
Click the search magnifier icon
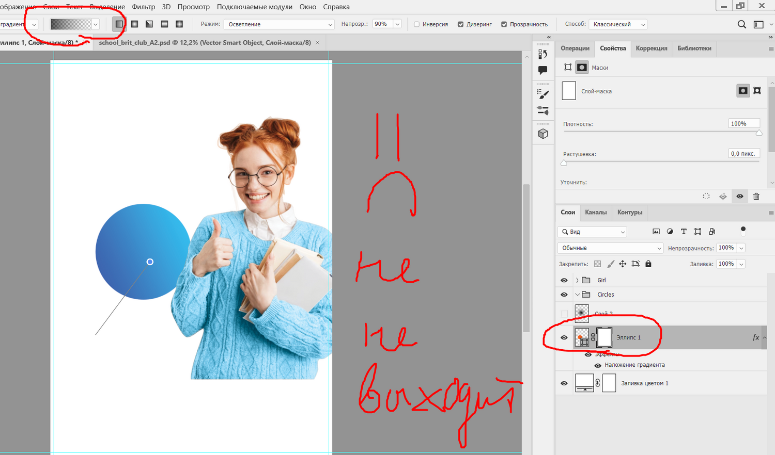click(x=741, y=24)
